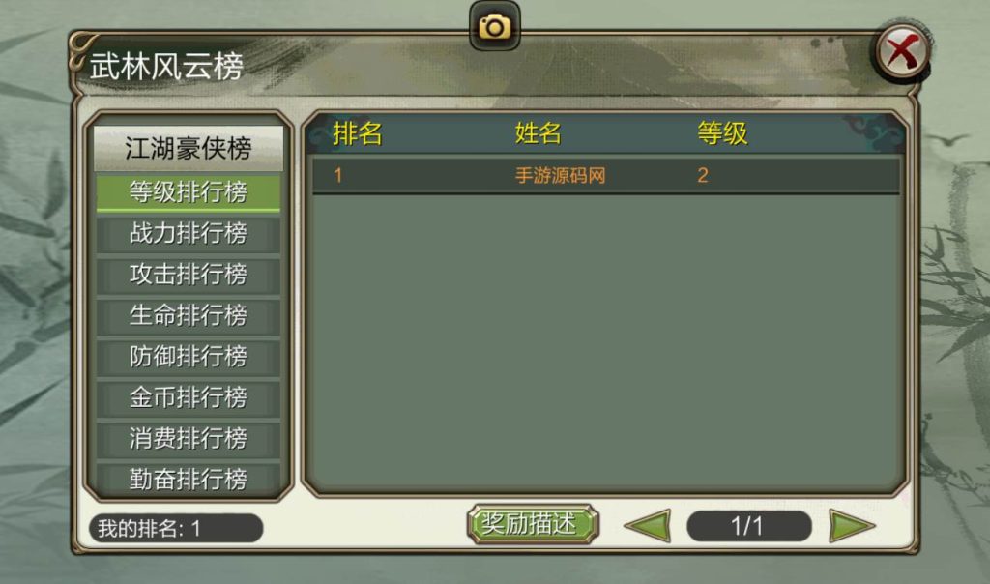The image size is (990, 584).
Task: Click the 1/1 page indicator
Action: [x=749, y=526]
